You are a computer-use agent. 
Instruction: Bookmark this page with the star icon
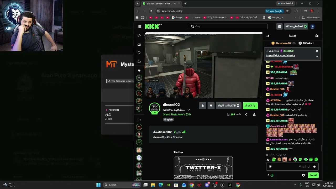[x=287, y=11]
